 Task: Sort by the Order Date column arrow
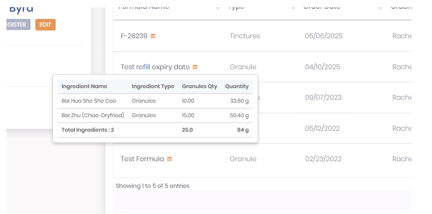[x=381, y=8]
